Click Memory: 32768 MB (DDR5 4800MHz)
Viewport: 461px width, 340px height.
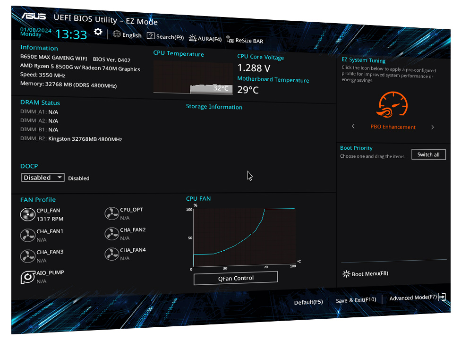pos(68,85)
